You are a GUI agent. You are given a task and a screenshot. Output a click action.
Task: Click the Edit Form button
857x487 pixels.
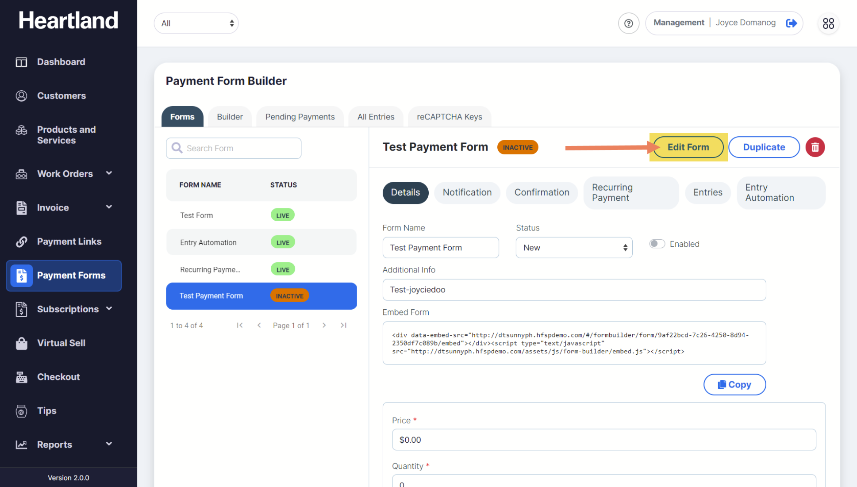(688, 147)
